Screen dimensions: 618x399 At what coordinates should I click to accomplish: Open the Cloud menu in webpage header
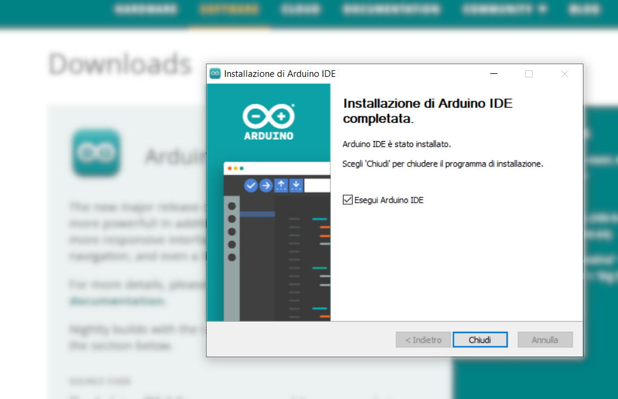[x=301, y=10]
